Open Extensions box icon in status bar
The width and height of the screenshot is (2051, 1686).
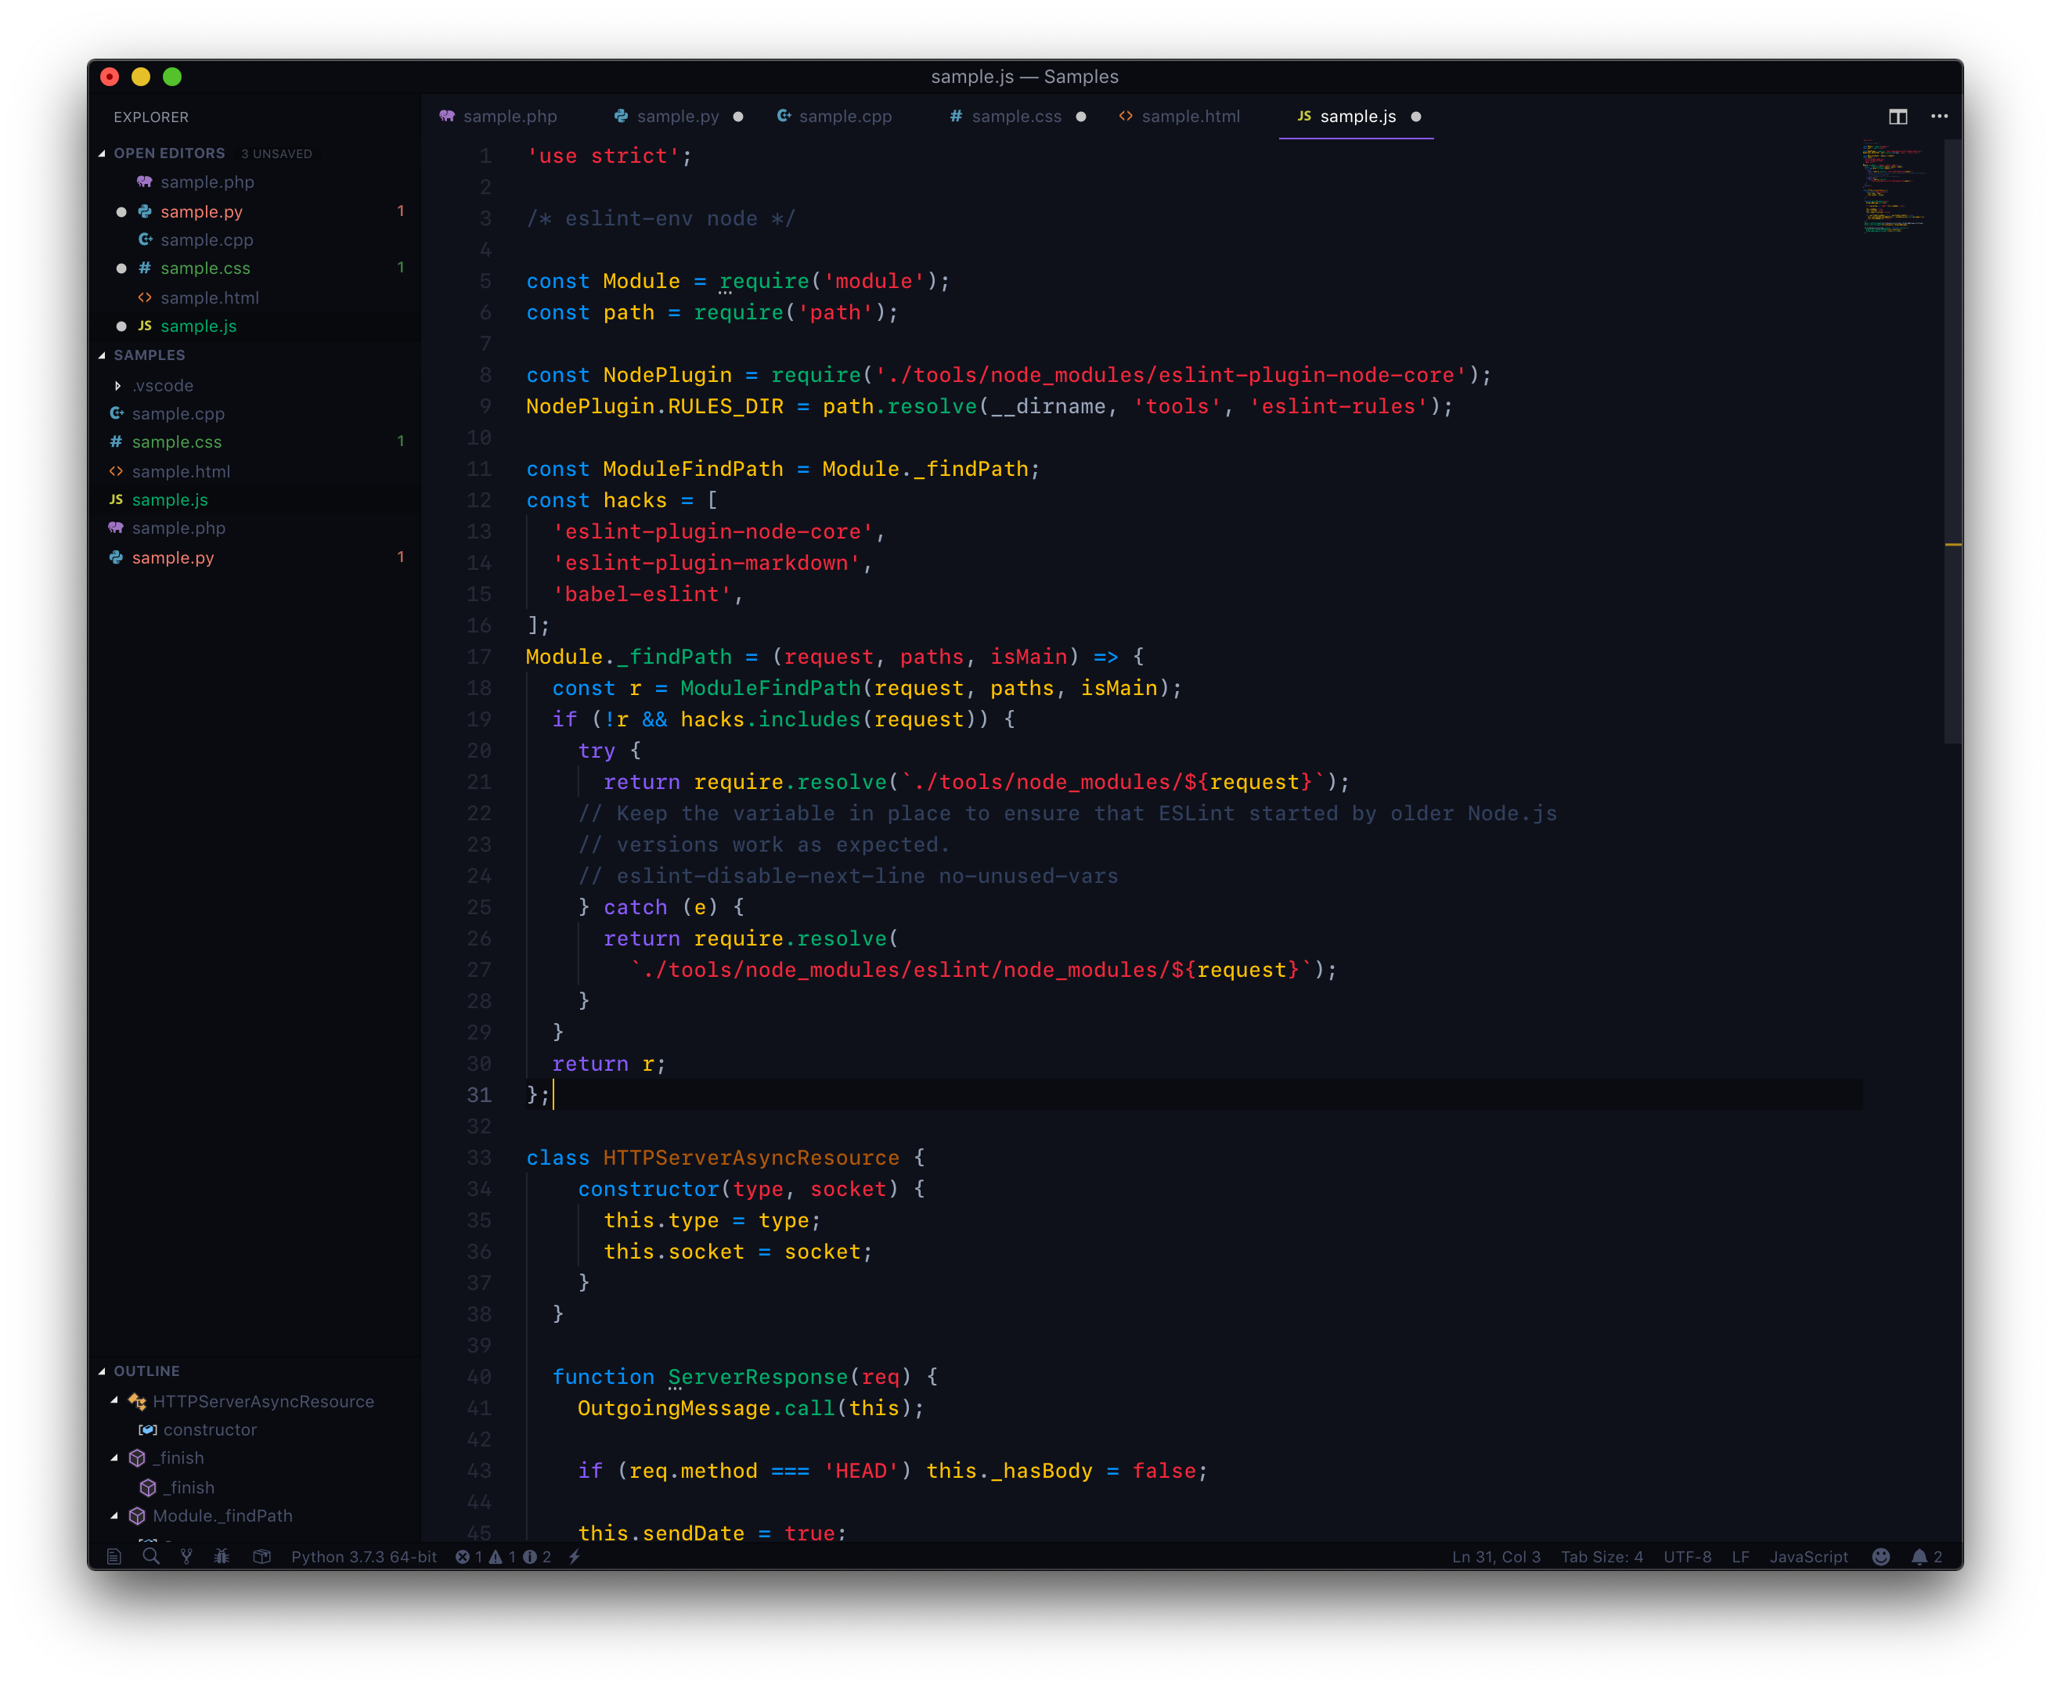tap(261, 1557)
